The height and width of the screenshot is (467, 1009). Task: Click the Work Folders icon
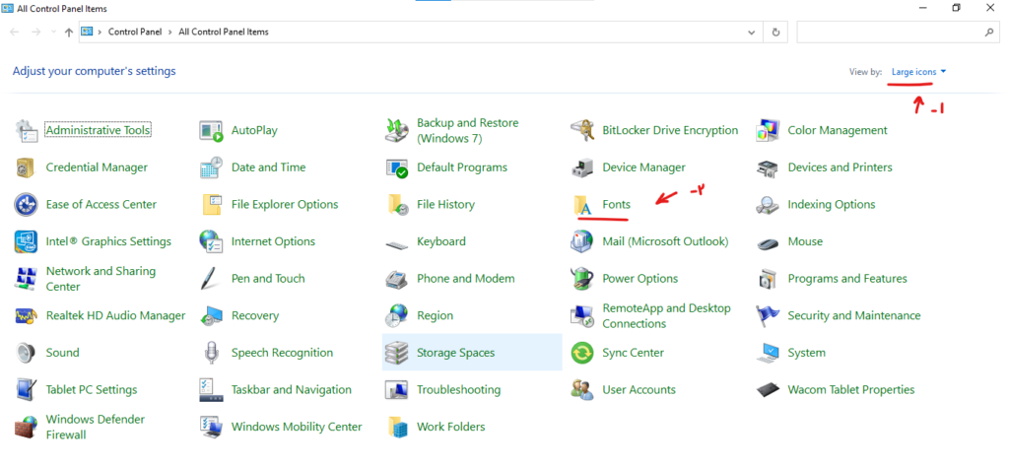[x=397, y=428]
